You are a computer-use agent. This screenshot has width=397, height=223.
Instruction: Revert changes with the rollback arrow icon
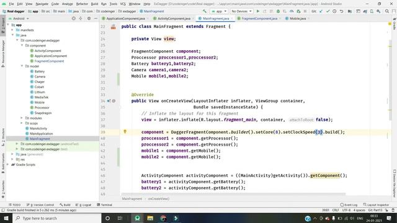coord(341,11)
